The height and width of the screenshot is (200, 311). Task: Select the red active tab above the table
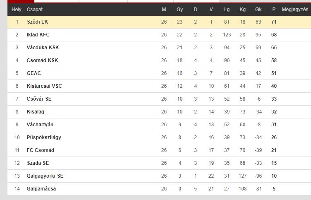[21, 1]
